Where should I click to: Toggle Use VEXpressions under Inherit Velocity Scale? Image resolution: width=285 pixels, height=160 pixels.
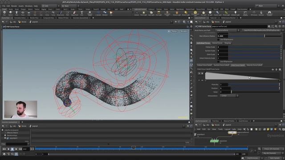click(218, 61)
